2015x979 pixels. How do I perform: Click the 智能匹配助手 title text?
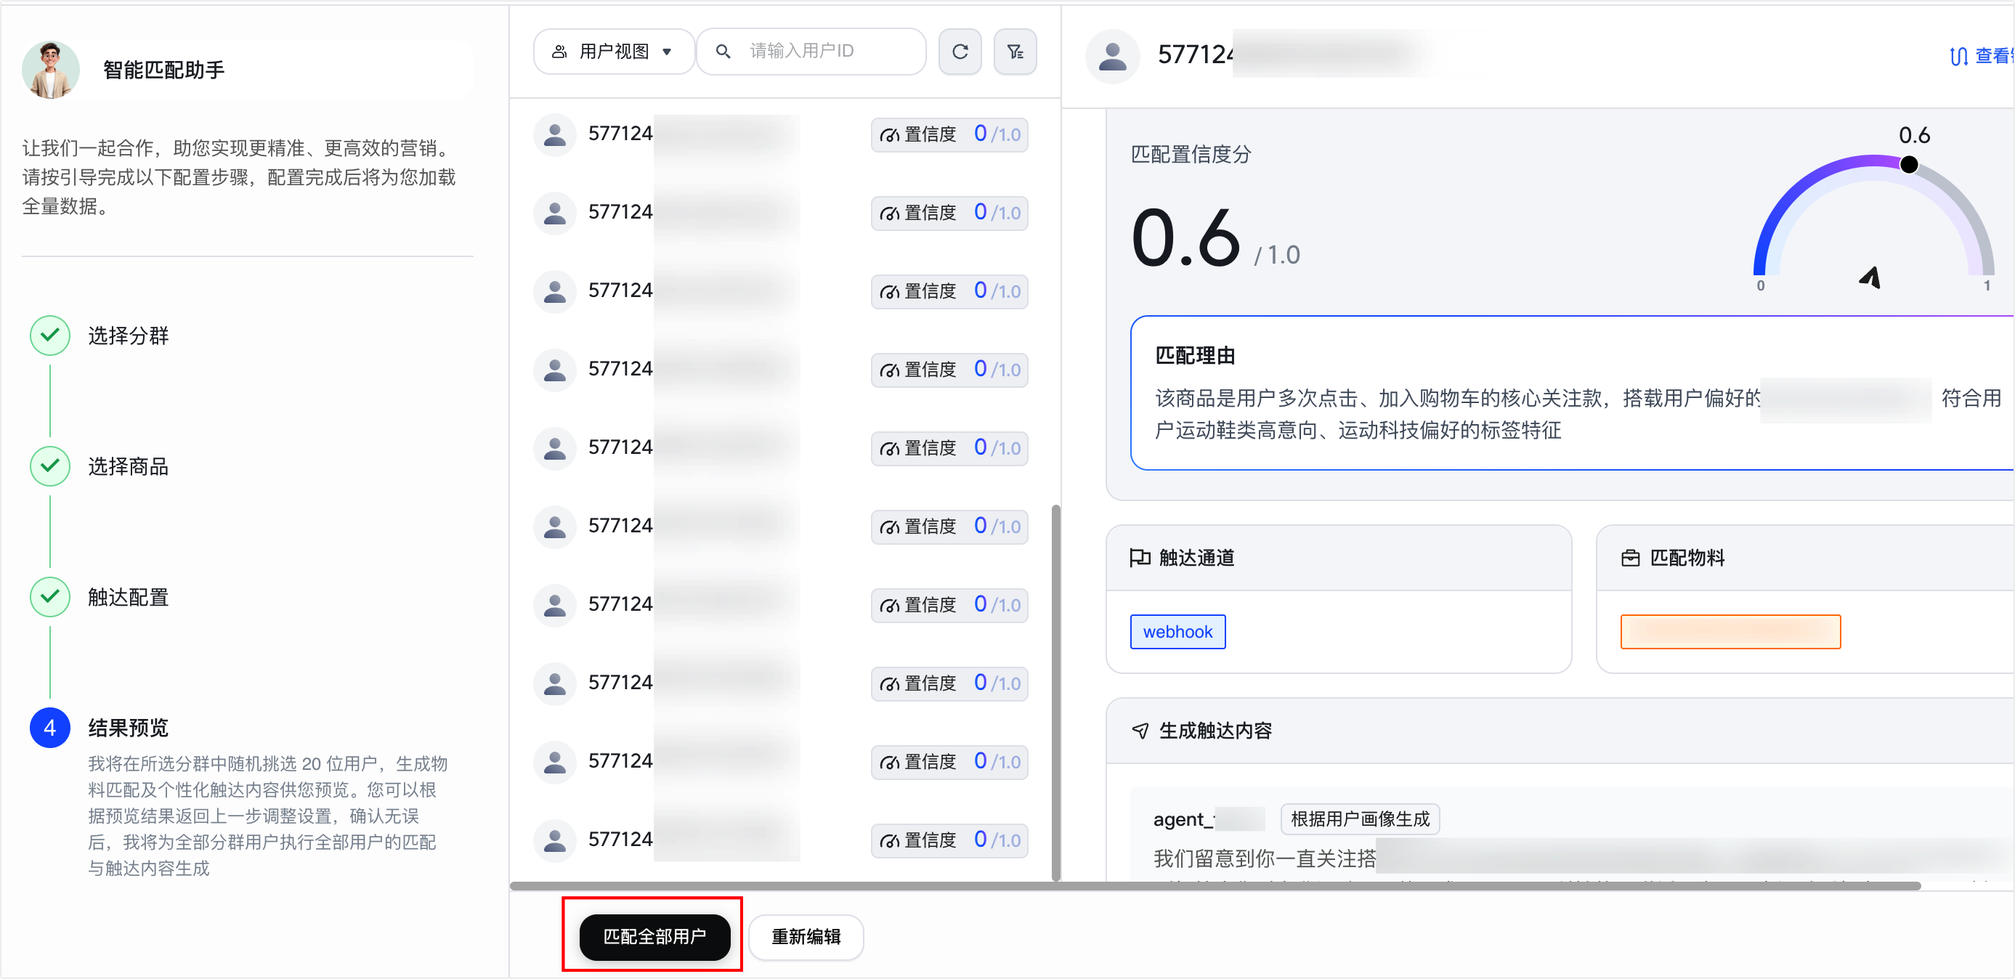point(163,70)
